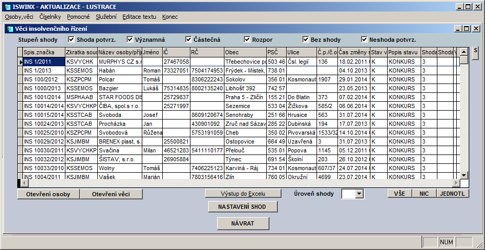
Task: Open the Úroveň shody dropdown
Action: click(x=359, y=194)
